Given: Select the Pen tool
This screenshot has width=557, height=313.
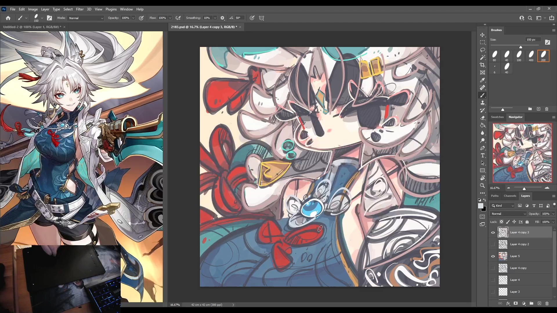Looking at the screenshot, I should tap(482, 148).
